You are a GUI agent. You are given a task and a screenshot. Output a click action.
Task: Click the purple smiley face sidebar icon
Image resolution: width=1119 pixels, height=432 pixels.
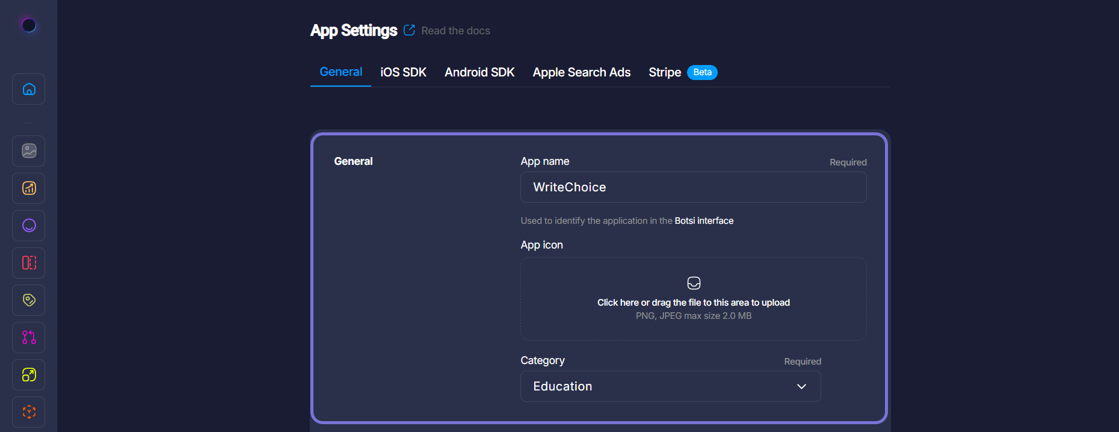pos(29,226)
